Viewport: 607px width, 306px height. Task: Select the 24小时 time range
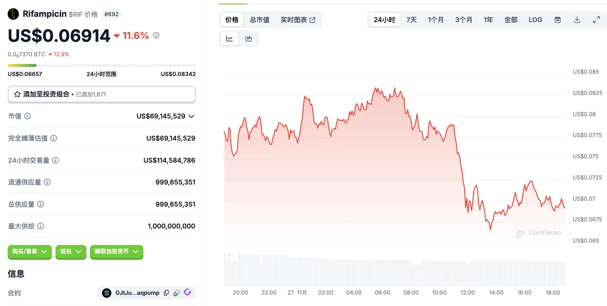tap(384, 20)
